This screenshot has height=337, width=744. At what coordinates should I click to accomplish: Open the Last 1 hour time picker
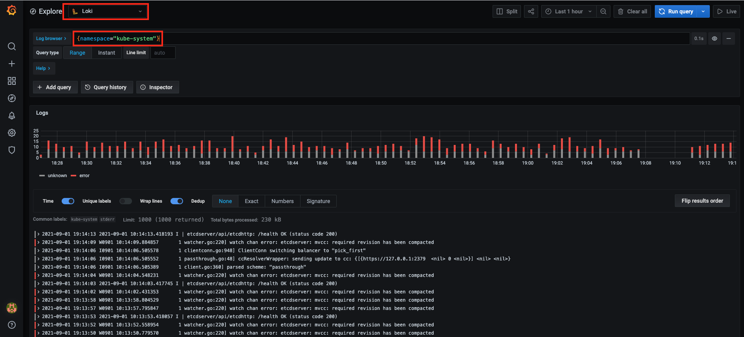(569, 11)
